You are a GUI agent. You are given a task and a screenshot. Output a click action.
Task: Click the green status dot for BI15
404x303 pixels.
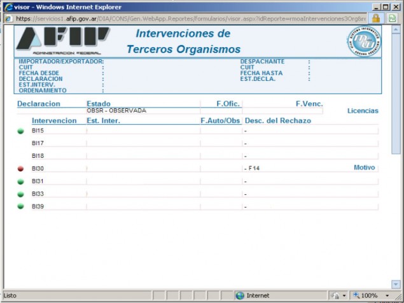20,131
